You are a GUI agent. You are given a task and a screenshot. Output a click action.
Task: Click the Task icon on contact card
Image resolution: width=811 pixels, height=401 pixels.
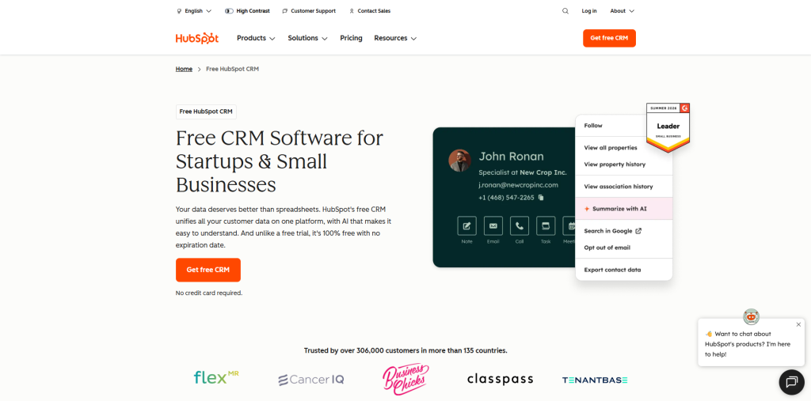point(546,226)
